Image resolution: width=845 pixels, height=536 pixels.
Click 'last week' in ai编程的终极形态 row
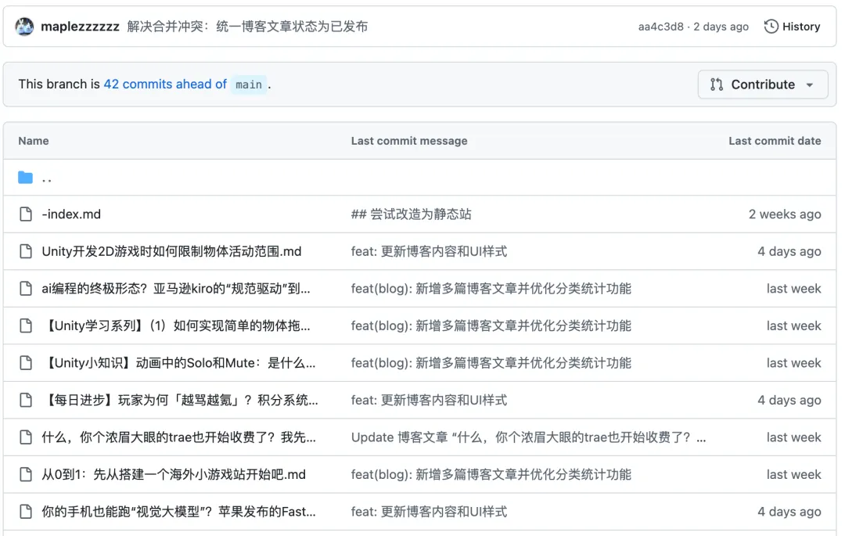click(x=794, y=289)
